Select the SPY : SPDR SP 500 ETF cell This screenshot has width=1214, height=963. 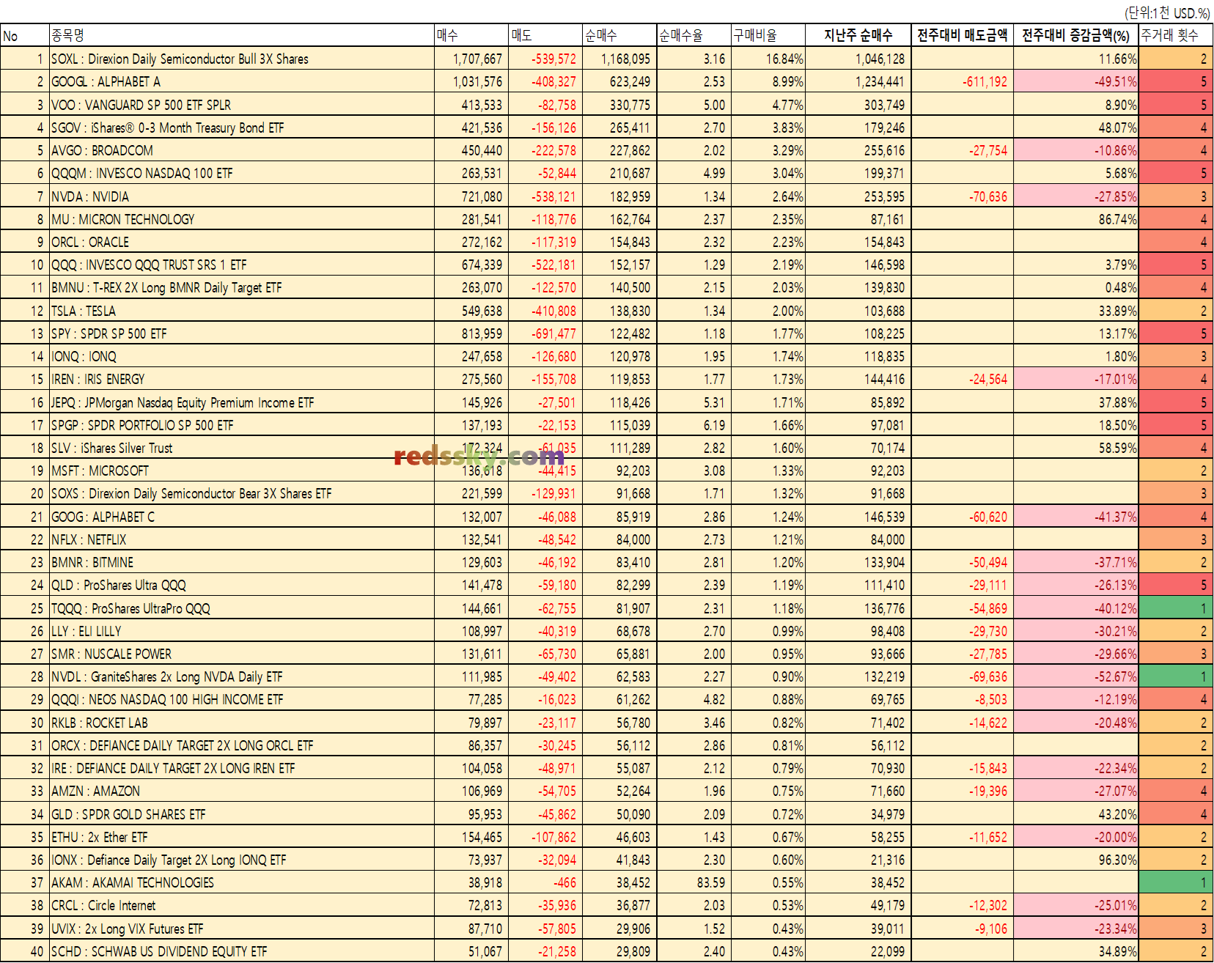(242, 333)
